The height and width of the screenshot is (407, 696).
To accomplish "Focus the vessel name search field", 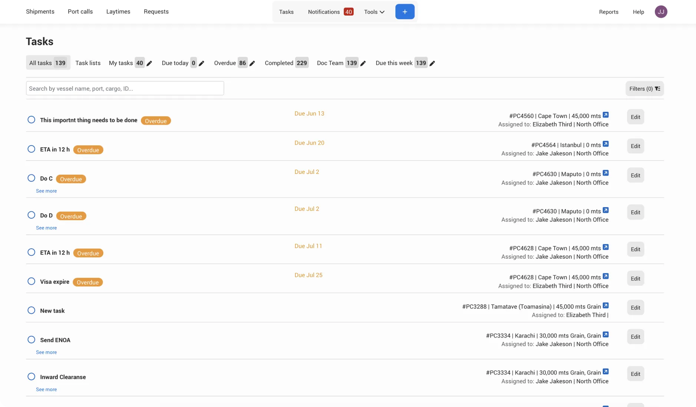I will [x=125, y=88].
